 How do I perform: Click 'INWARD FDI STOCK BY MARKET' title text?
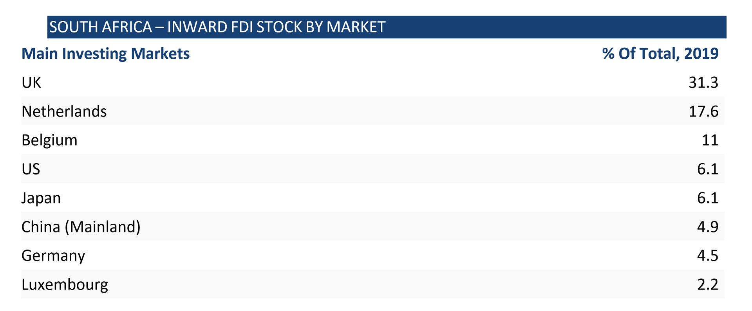pyautogui.click(x=276, y=27)
